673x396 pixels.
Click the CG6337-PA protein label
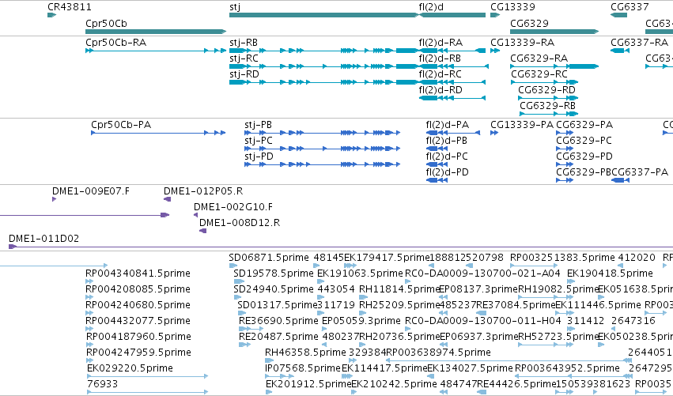(x=640, y=172)
